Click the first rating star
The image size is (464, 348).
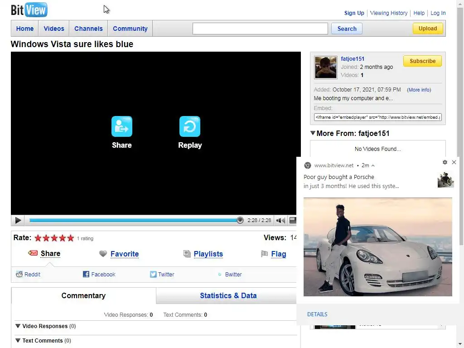[x=38, y=238]
